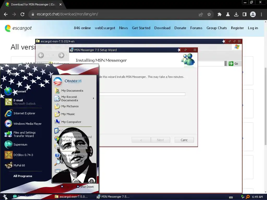Open Chrome extensions puzzle icon
Screen dimensions: 267x200
pos(220,15)
